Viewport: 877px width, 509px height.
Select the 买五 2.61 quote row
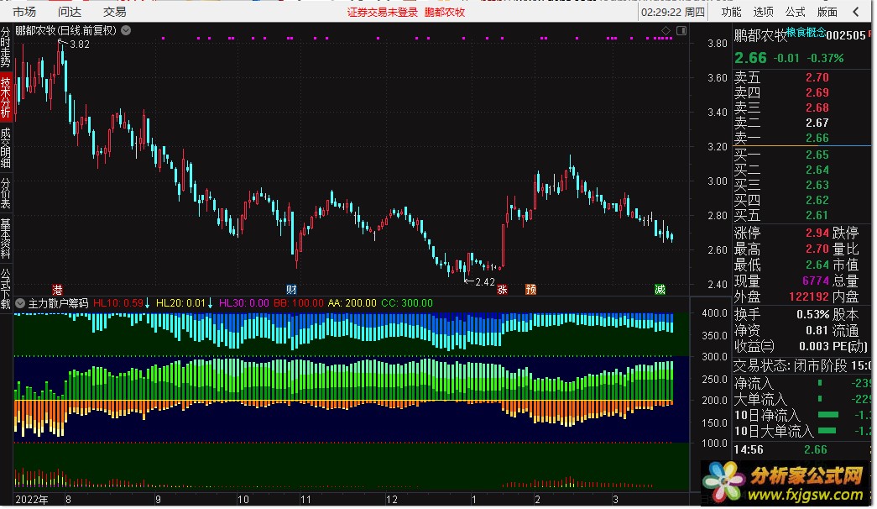pyautogui.click(x=803, y=215)
